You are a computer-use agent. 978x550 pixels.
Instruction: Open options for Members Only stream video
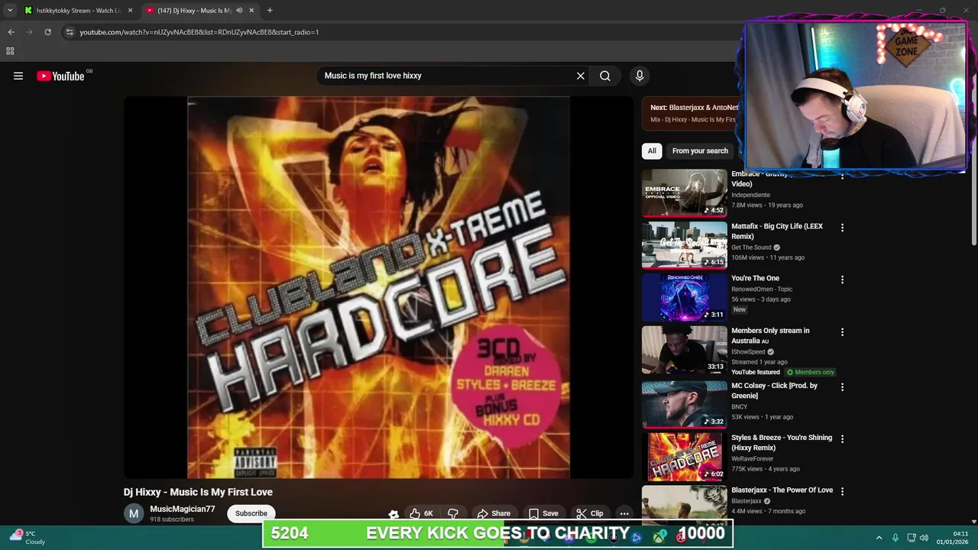[x=842, y=332]
